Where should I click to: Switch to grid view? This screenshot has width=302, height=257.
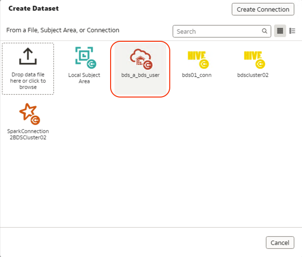pos(280,31)
